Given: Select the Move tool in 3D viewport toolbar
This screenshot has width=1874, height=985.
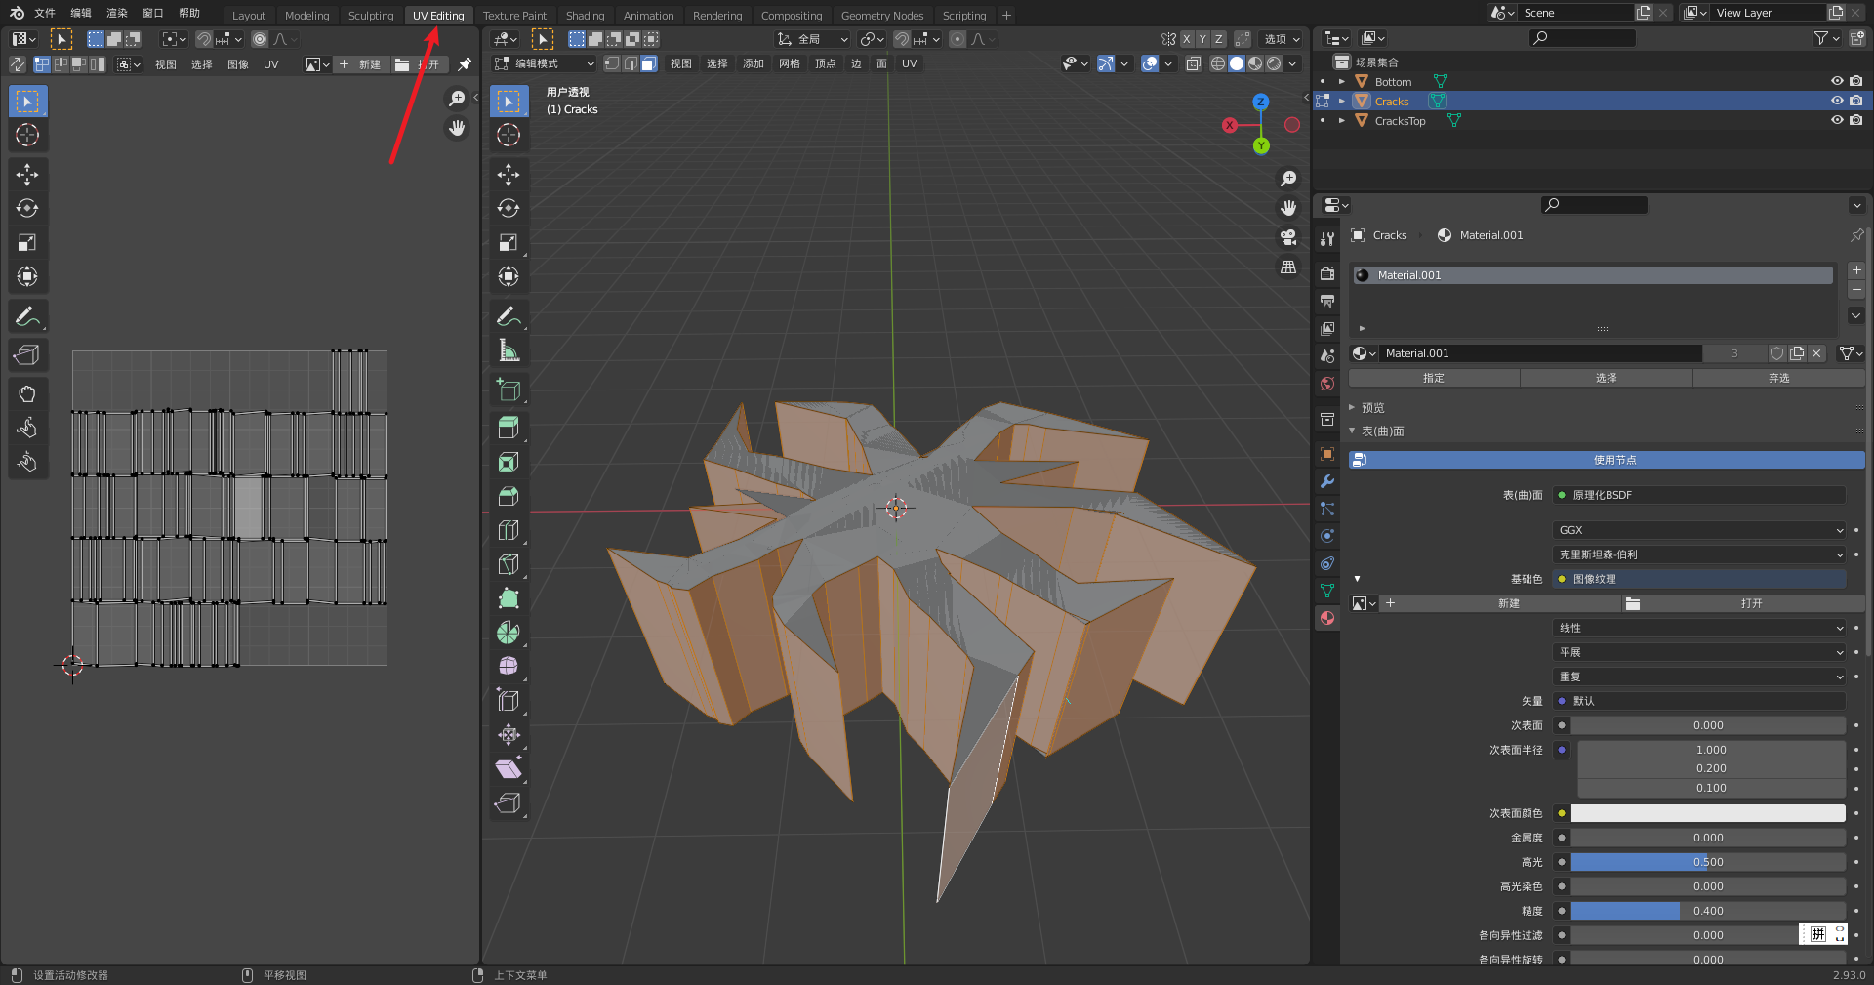Looking at the screenshot, I should tap(509, 175).
